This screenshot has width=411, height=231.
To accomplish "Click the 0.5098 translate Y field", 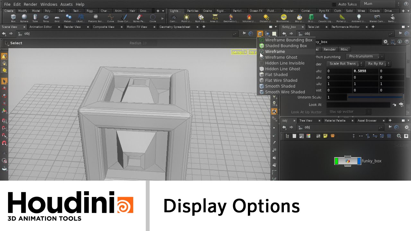I will tap(365, 71).
